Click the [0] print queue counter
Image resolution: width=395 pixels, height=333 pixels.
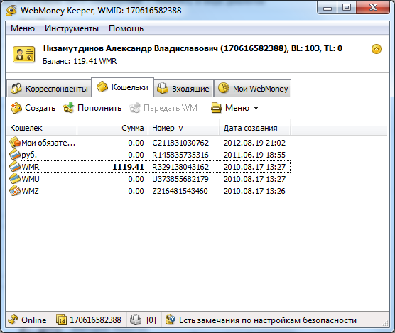coord(151,320)
